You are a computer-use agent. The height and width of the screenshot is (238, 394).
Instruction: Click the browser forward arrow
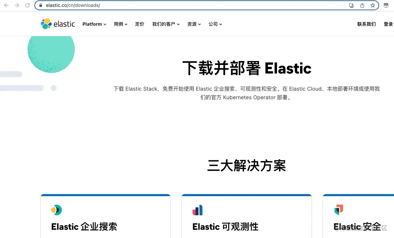tap(17, 5)
